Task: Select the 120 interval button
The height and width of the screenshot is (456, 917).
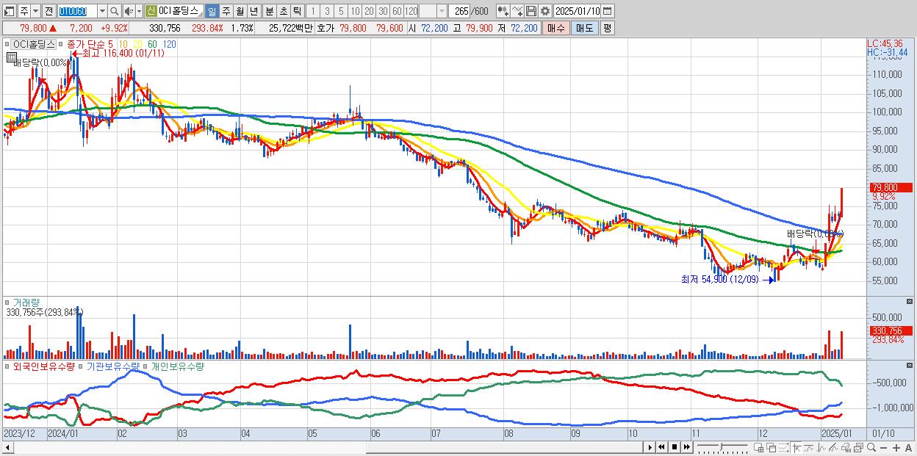Action: point(411,11)
